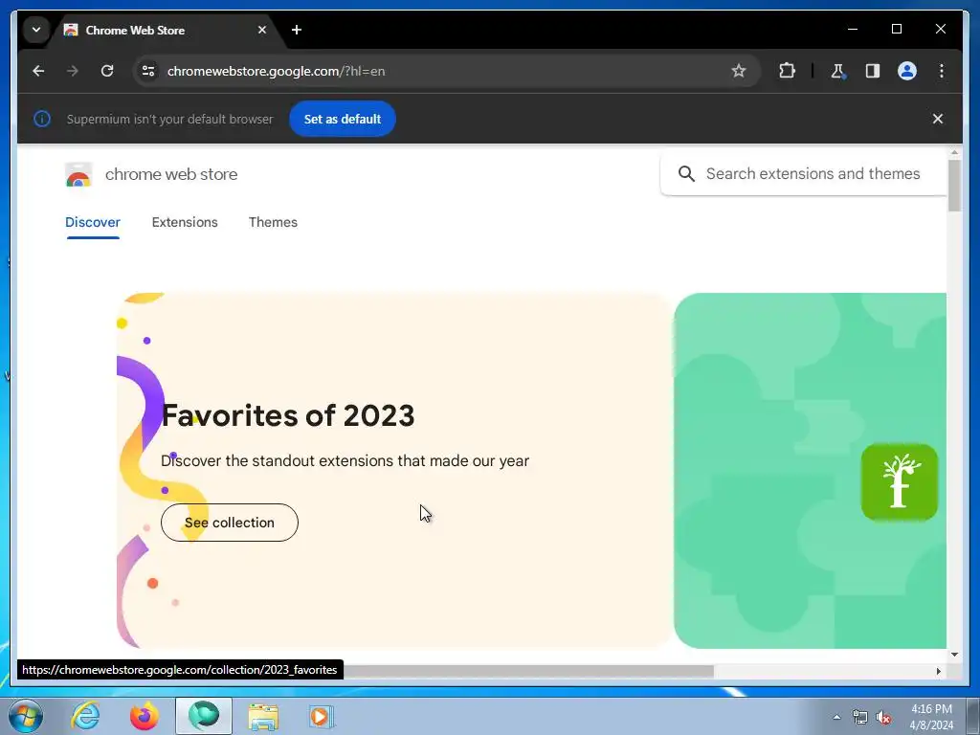
Task: View site information icon in address bar
Action: 148,71
